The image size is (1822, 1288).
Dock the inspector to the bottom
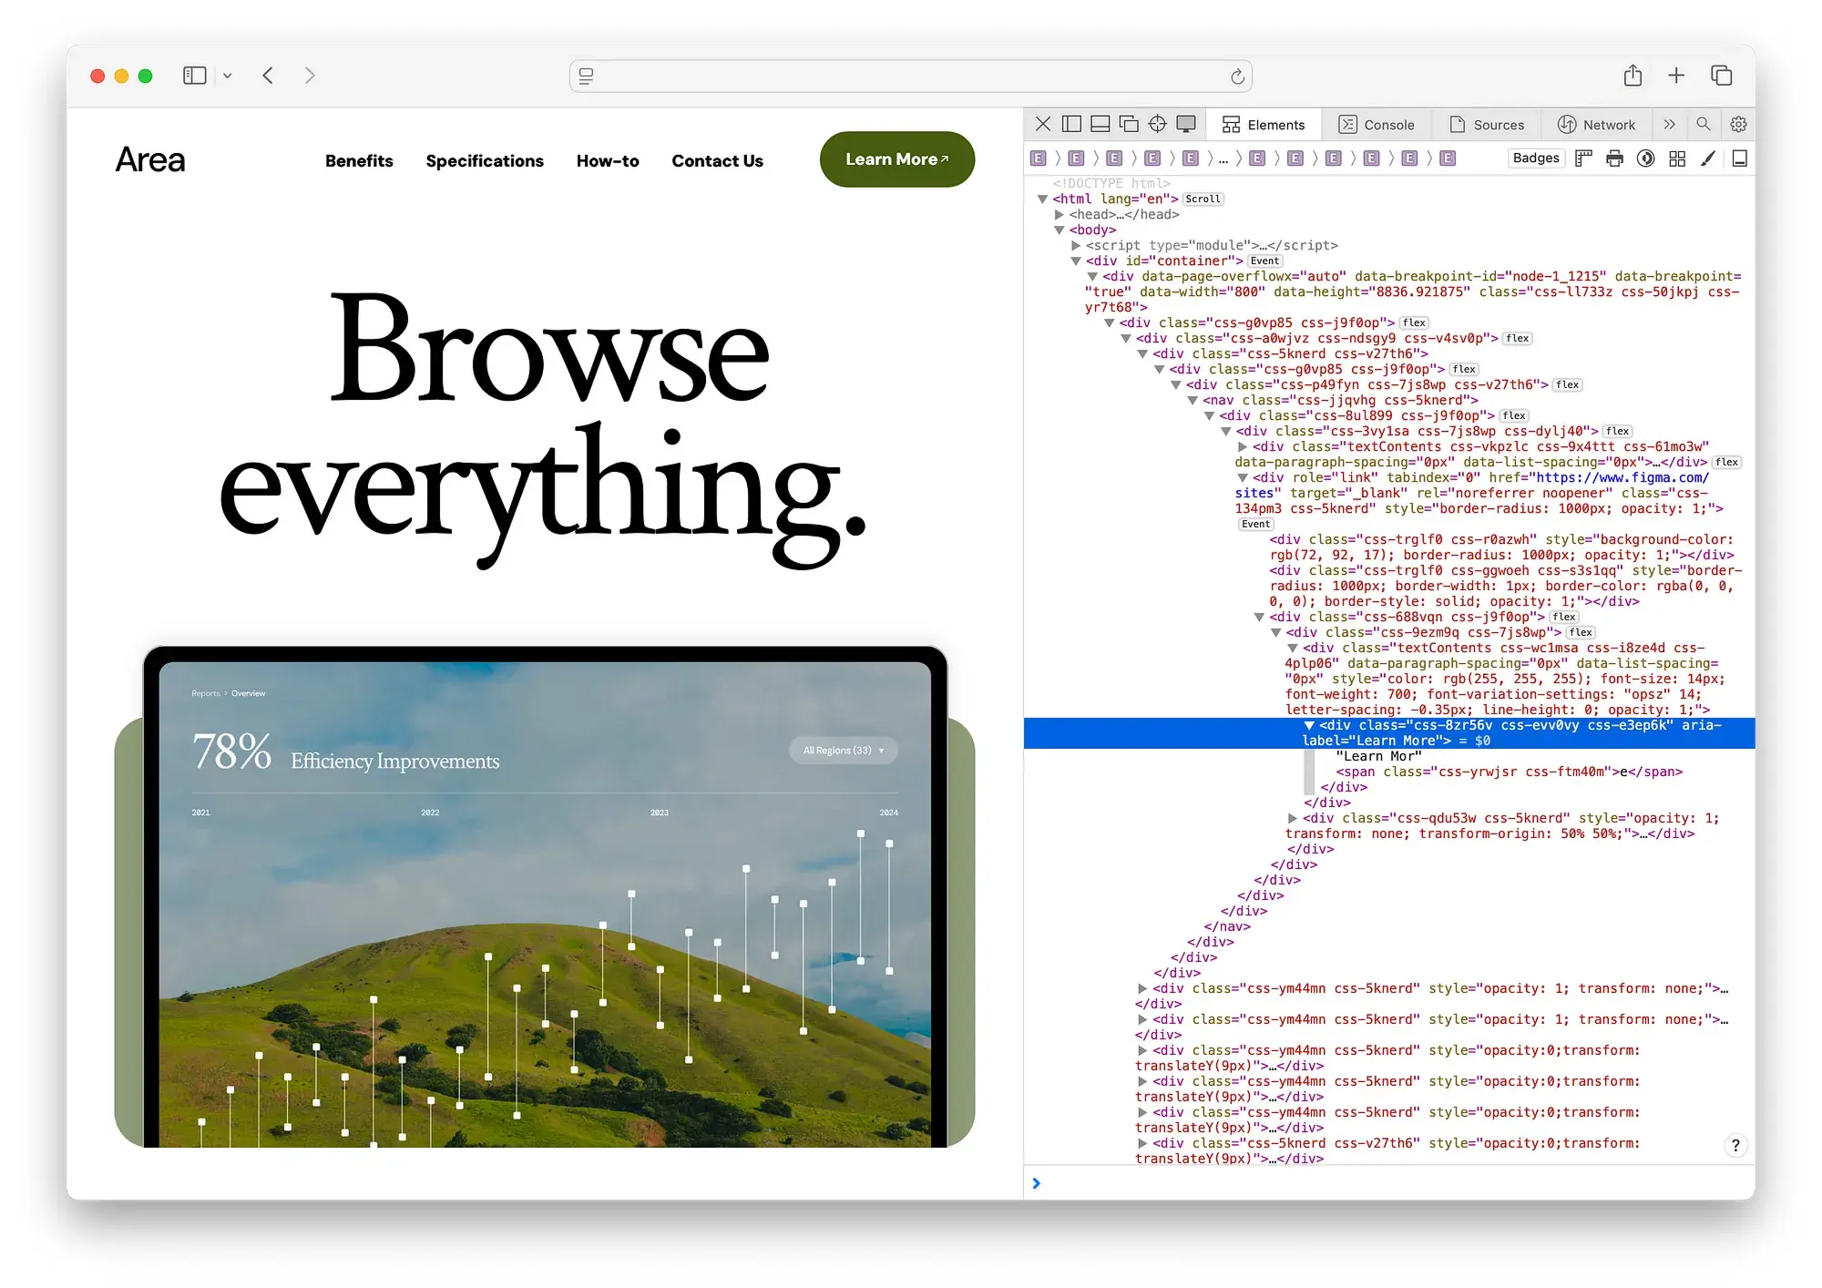(1100, 124)
